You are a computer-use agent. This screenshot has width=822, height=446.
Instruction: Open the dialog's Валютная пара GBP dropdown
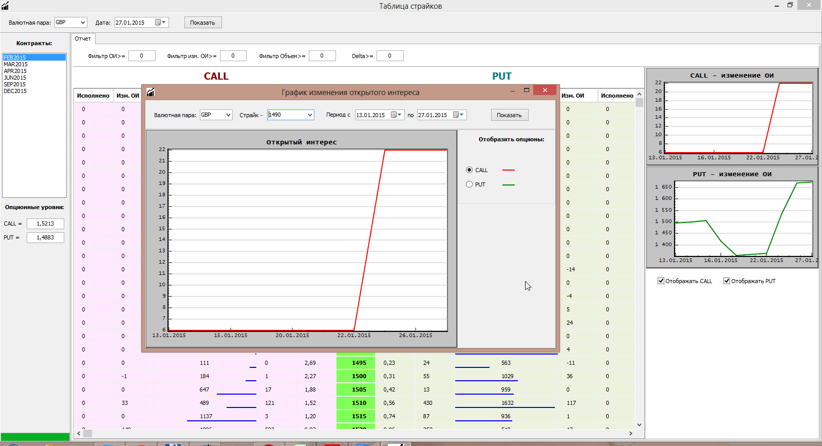click(x=228, y=115)
